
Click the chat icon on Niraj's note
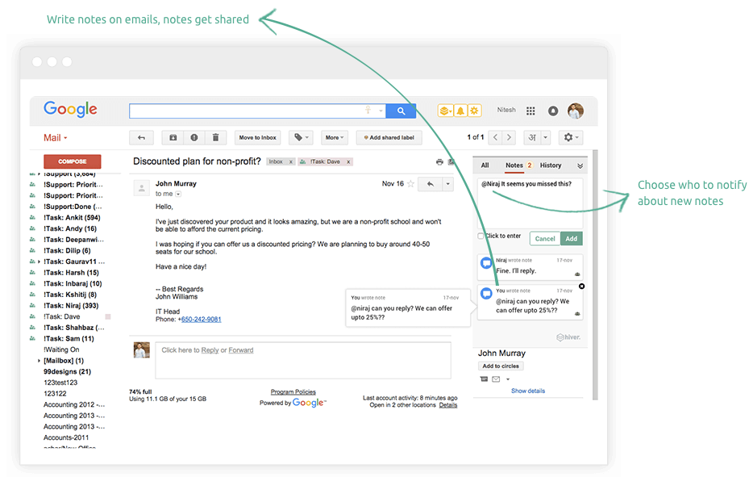coord(486,263)
